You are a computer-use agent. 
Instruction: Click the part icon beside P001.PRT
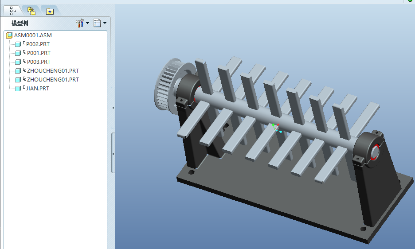(x=18, y=53)
